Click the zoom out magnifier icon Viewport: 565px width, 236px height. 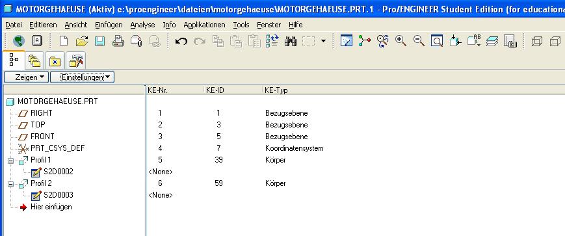pyautogui.click(x=419, y=41)
